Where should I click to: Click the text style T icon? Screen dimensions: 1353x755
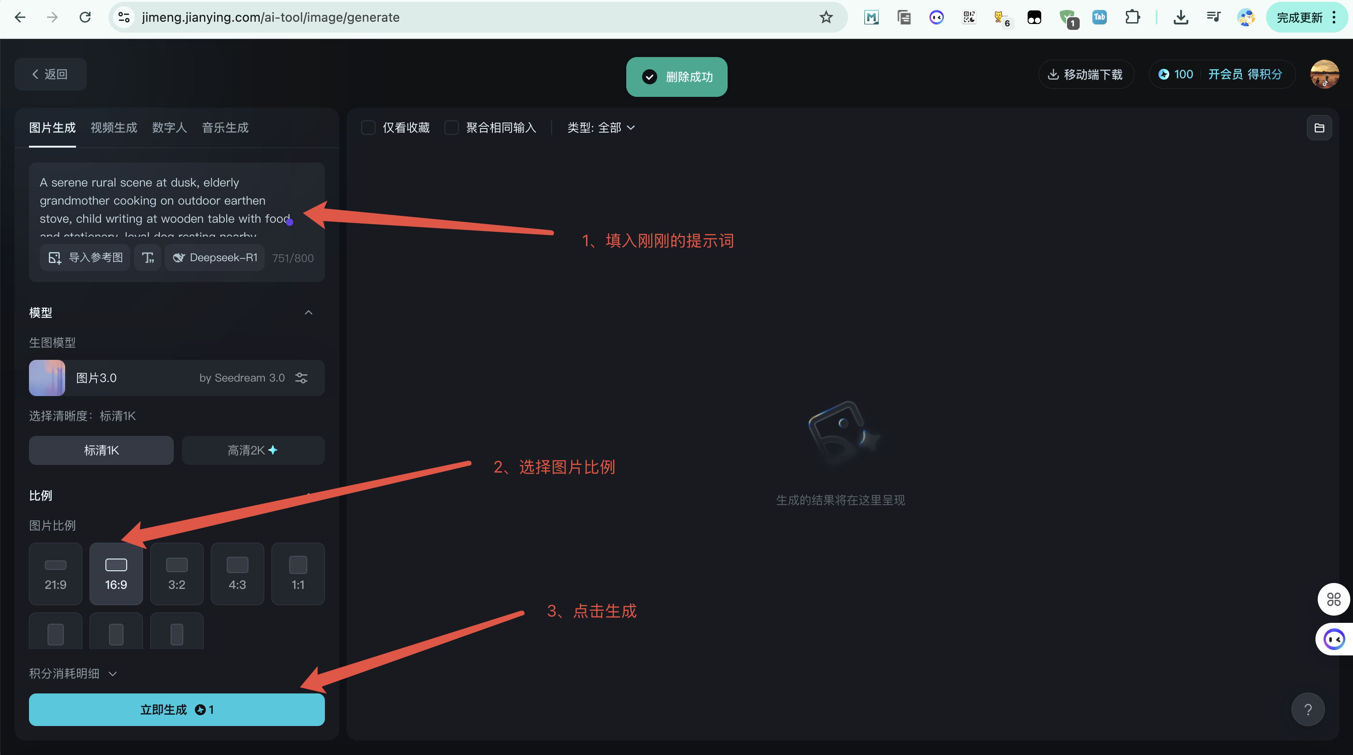pos(148,258)
